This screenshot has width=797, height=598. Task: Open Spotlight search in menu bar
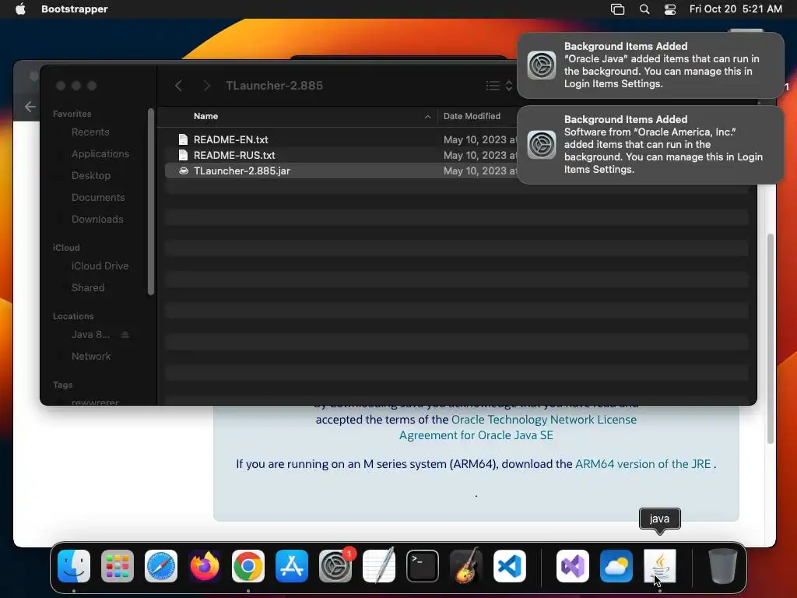pos(644,9)
